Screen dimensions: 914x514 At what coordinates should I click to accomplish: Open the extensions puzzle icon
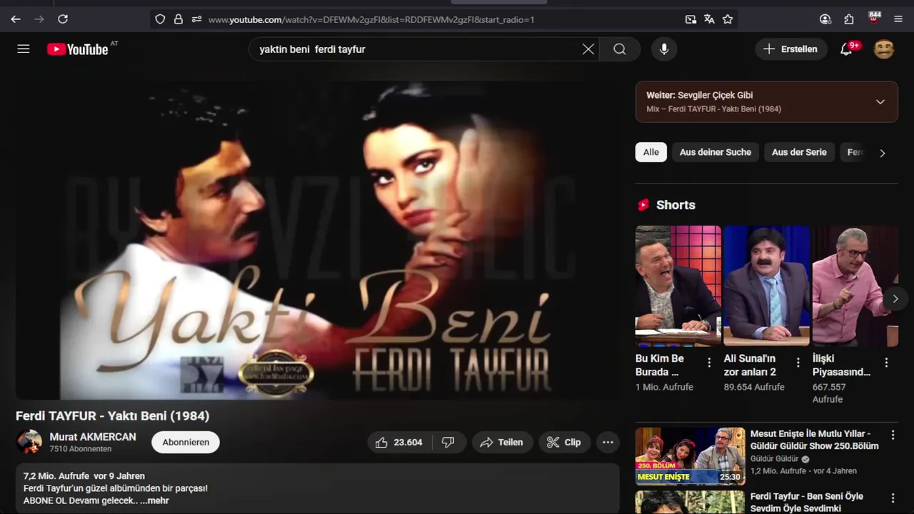(x=849, y=19)
